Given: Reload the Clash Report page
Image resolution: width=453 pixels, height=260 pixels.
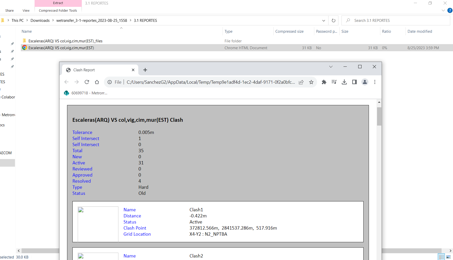Looking at the screenshot, I should pos(87,82).
